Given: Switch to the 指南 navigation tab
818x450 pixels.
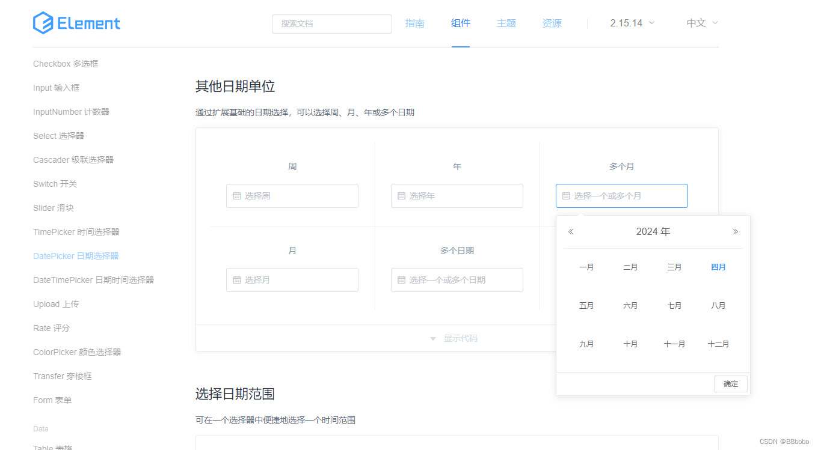Looking at the screenshot, I should pyautogui.click(x=414, y=23).
